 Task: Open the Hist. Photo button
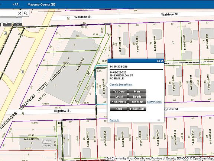119,102
